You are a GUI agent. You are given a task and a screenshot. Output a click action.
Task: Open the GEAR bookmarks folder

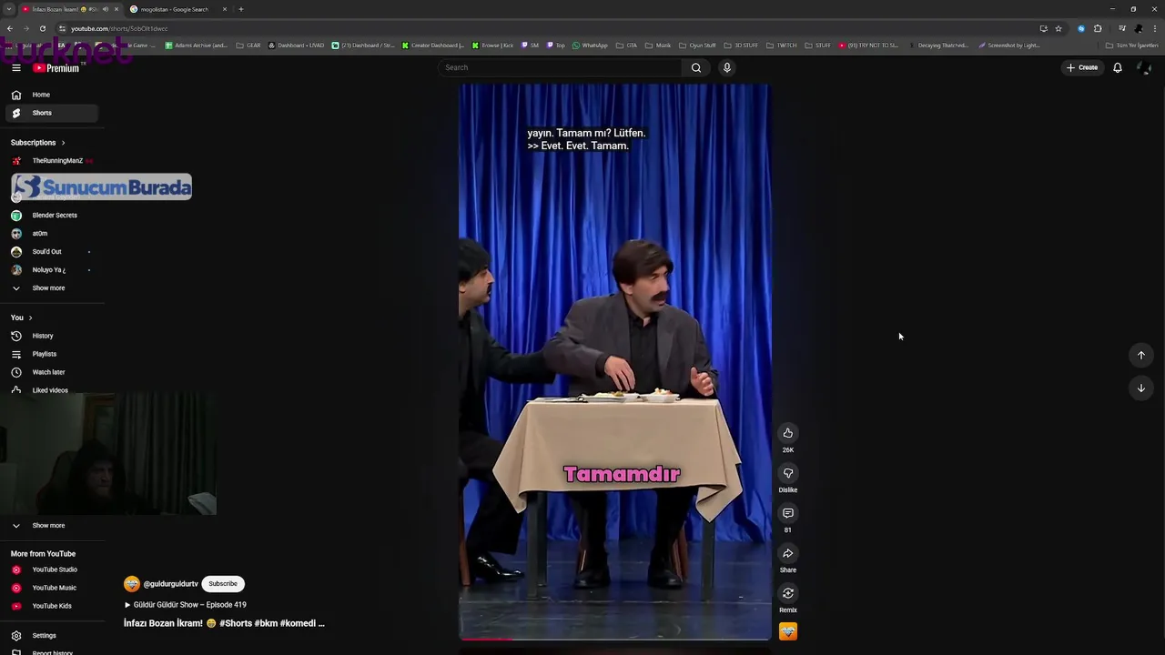tap(248, 45)
